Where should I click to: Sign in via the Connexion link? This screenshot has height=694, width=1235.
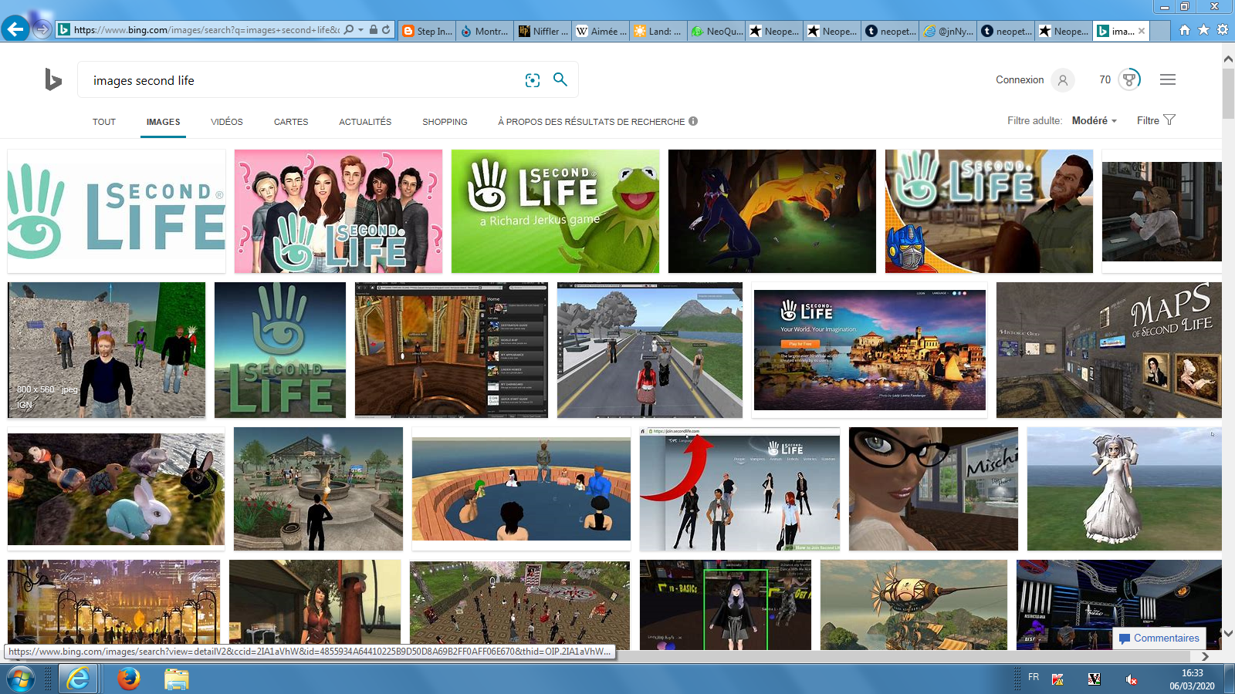coord(1019,79)
